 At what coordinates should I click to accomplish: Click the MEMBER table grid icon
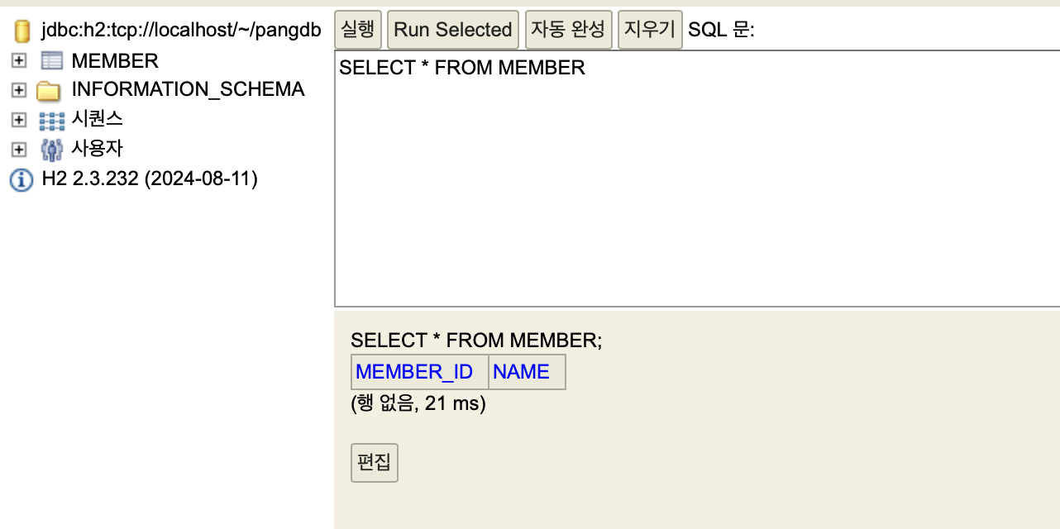point(51,61)
